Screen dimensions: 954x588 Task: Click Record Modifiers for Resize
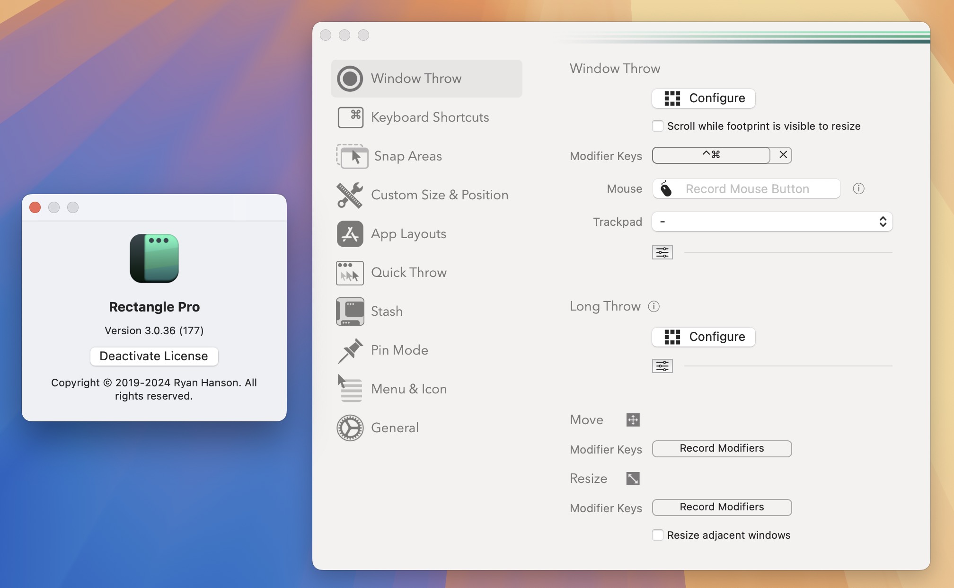pos(722,507)
